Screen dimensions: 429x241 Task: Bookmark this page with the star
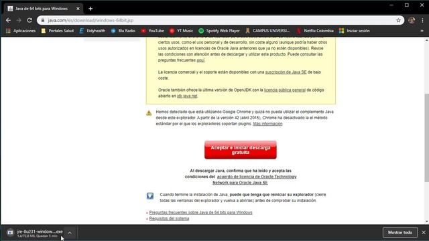point(398,20)
